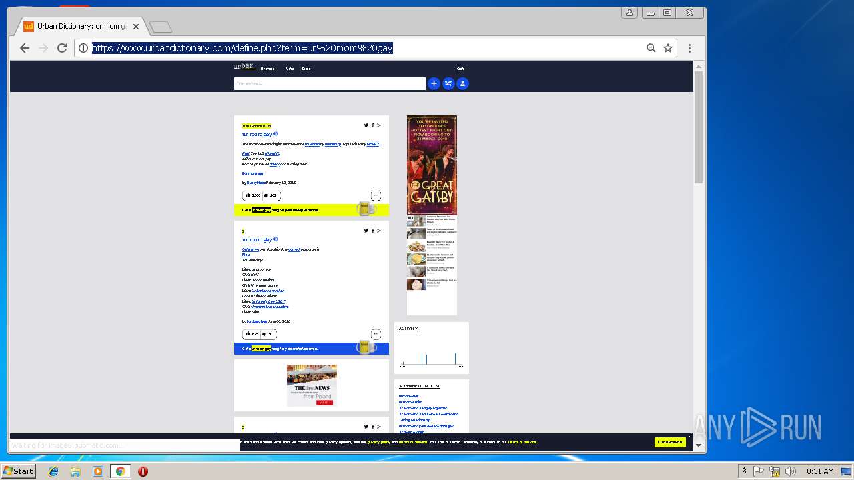Click the Urban Dictionary logo
The height and width of the screenshot is (480, 854).
(243, 67)
